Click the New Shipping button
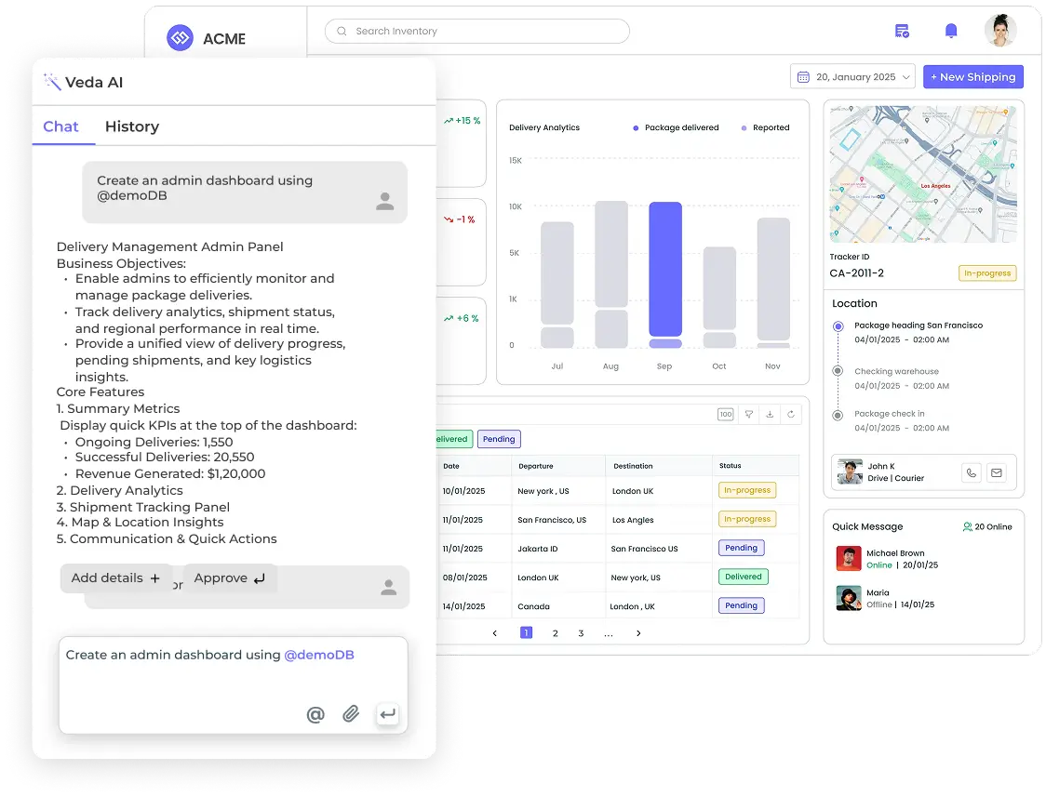Screen dimensions: 1046x797 [972, 77]
